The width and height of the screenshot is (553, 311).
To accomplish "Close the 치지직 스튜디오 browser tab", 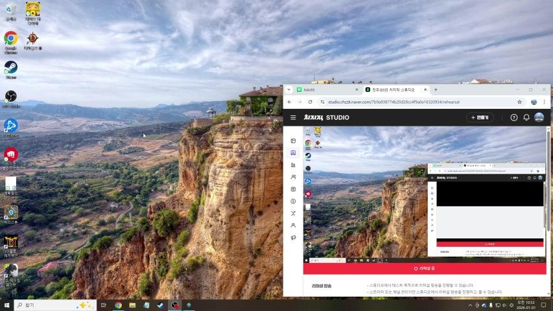I will pos(425,90).
